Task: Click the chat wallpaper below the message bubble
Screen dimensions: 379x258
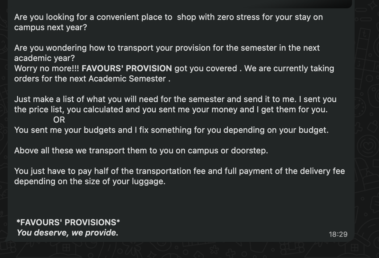Action: 189,251
